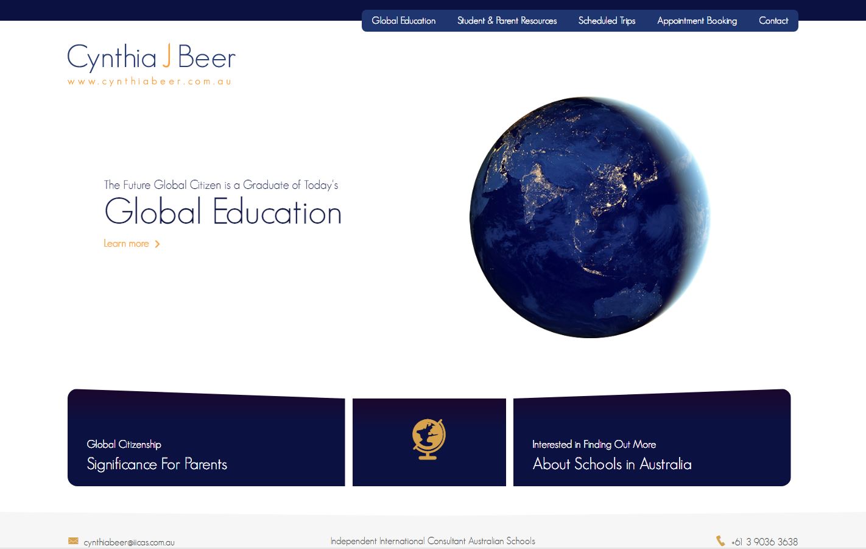This screenshot has width=866, height=549.
Task: Click 'Independent International Consultant Australian Schools' text
Action: (433, 541)
